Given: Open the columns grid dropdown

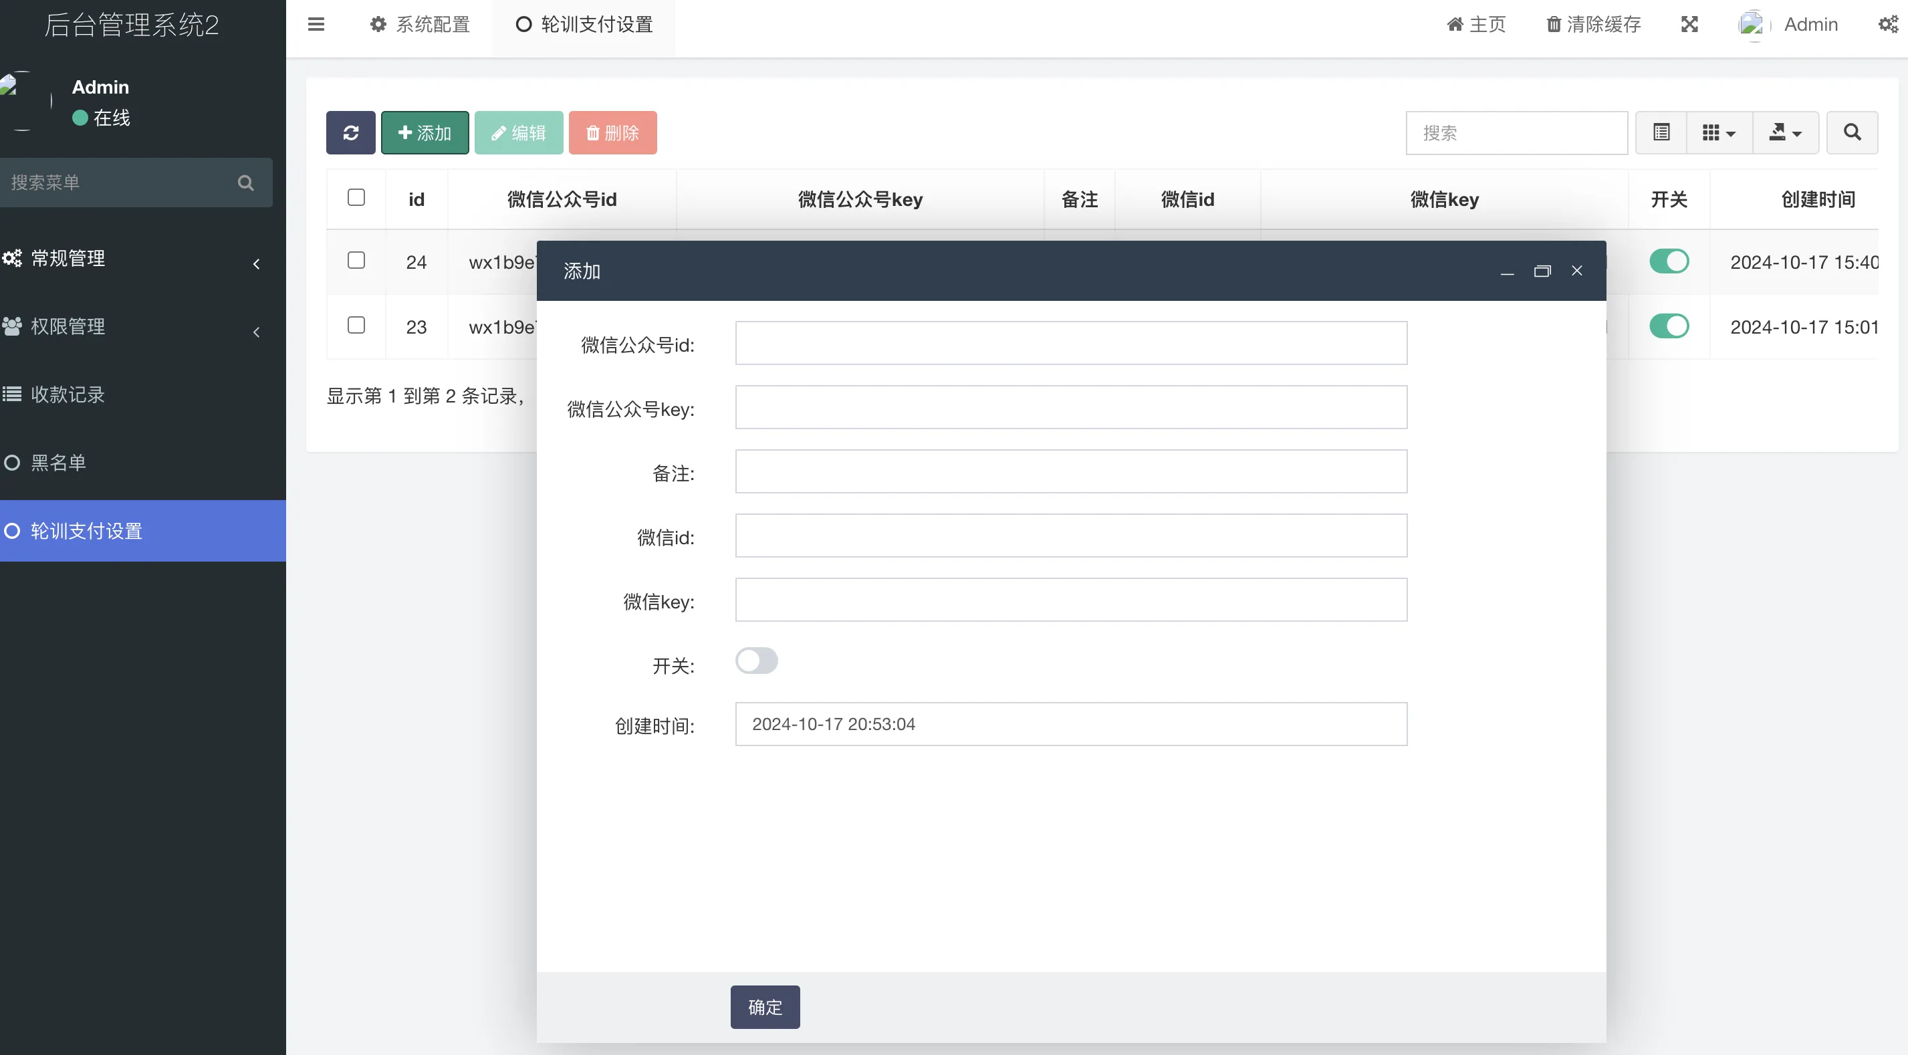Looking at the screenshot, I should [x=1718, y=132].
